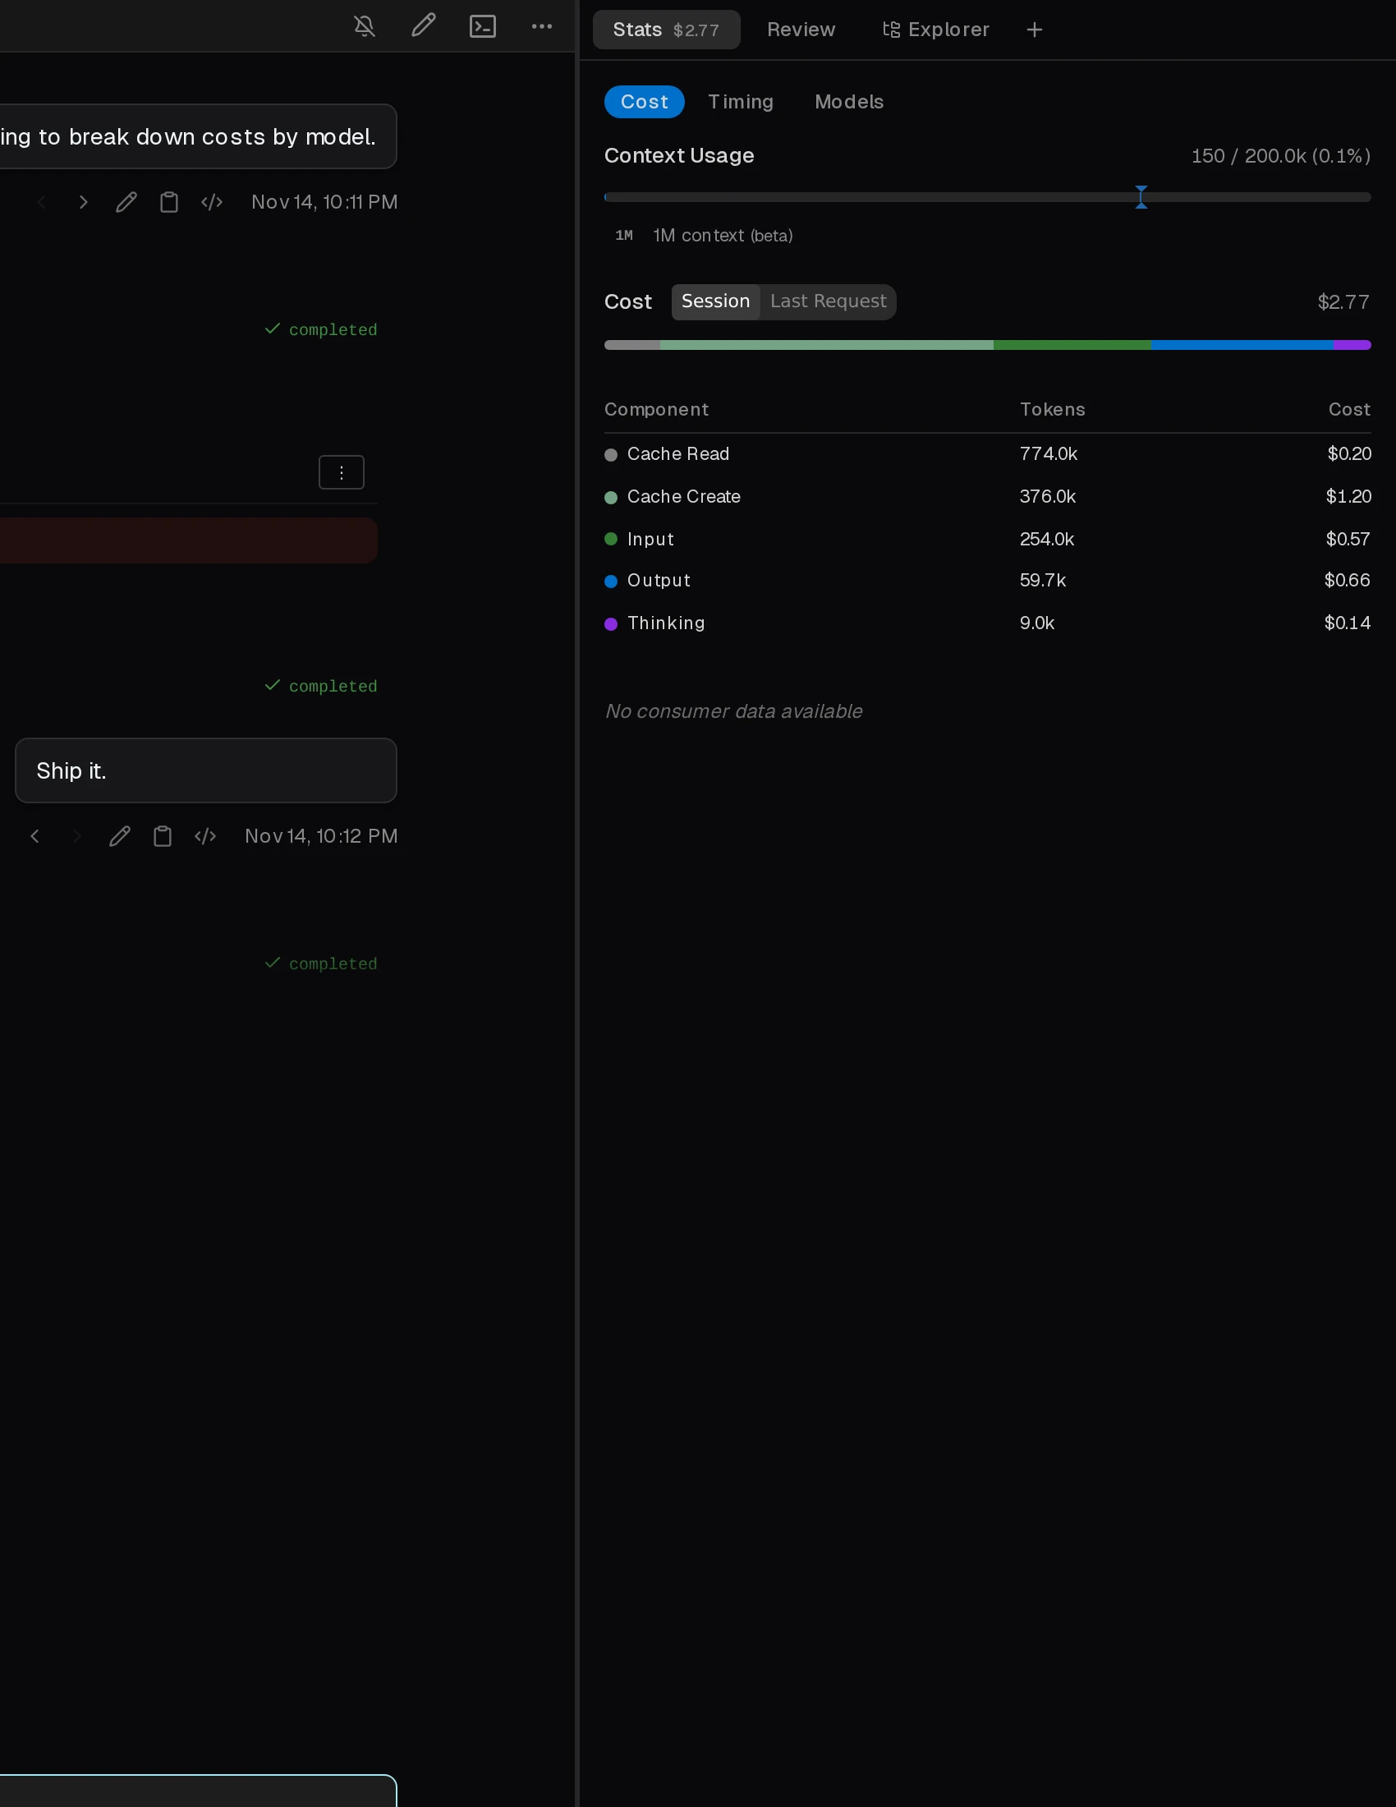Open the Explorer tree icon
1396x1807 pixels.
click(934, 29)
